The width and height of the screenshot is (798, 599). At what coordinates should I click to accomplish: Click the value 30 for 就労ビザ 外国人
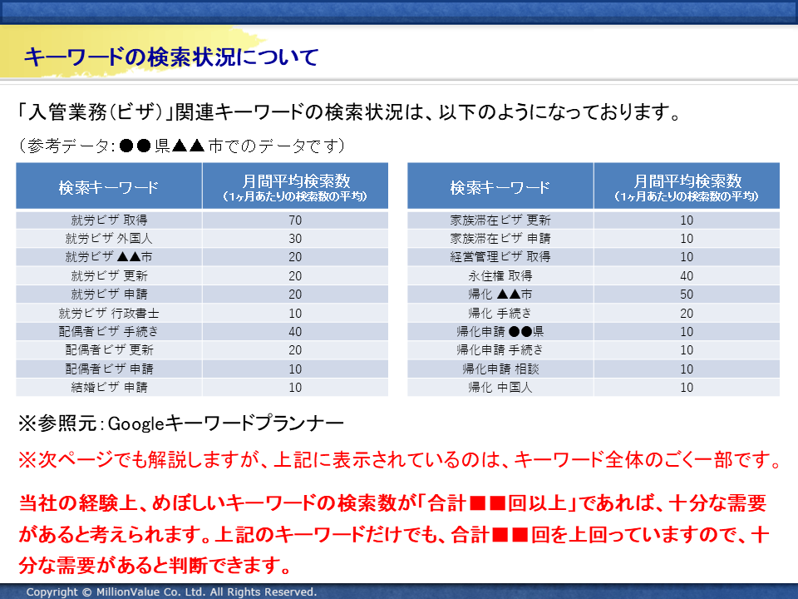coord(295,239)
